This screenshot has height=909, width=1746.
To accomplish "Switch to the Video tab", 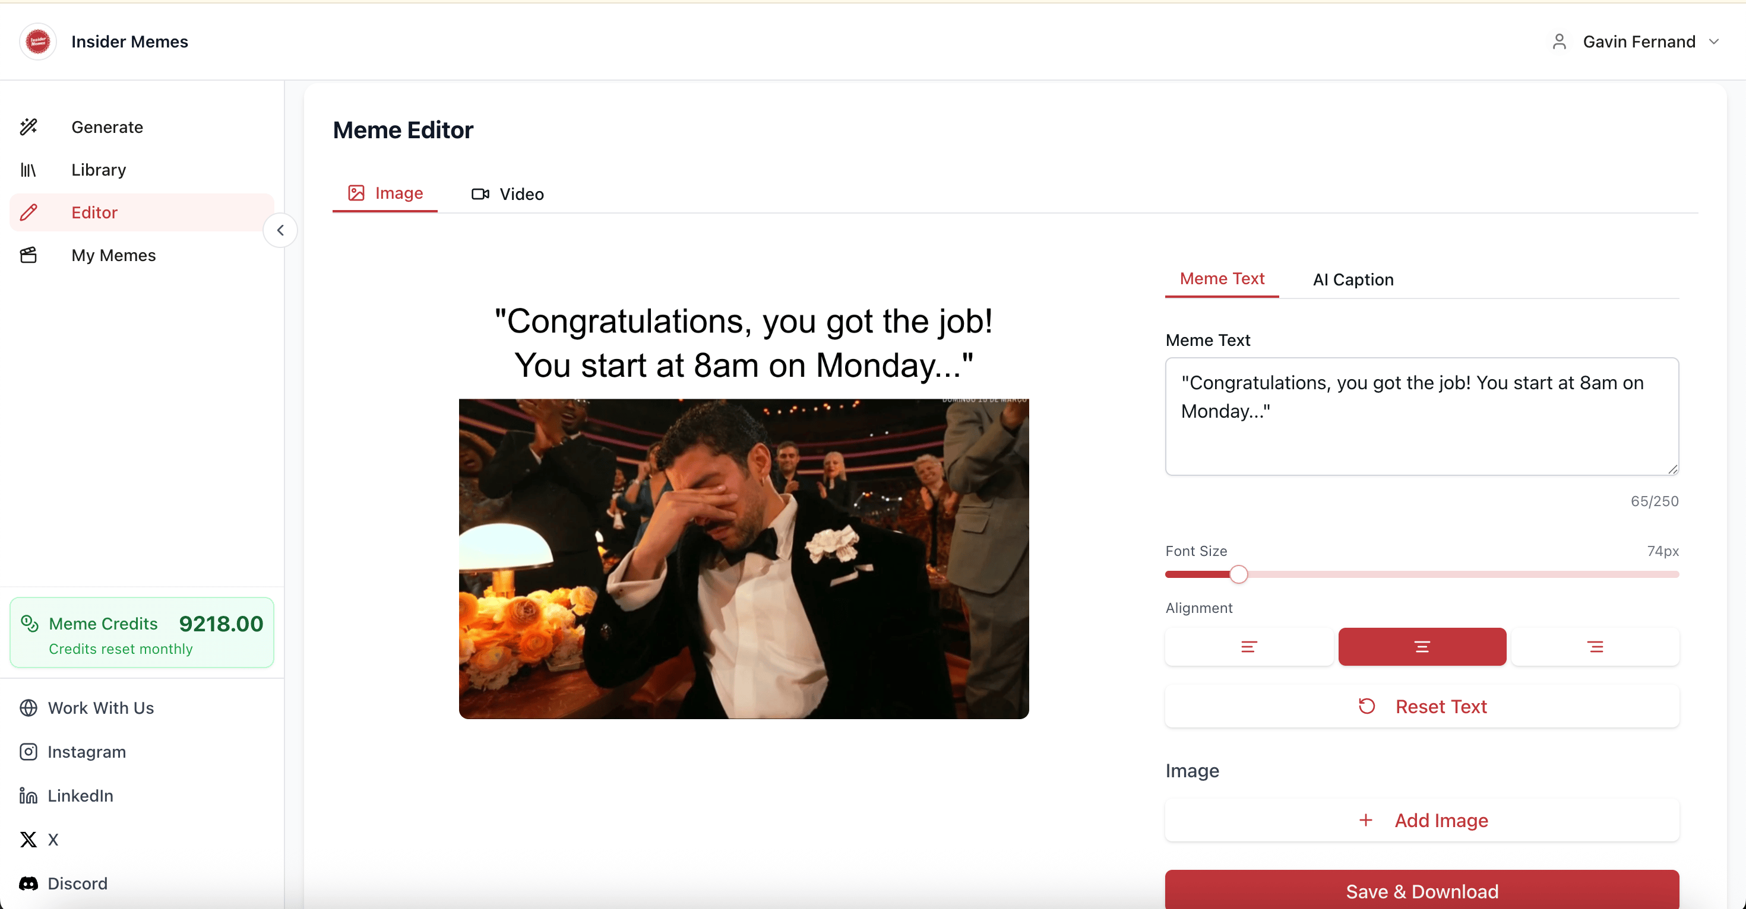I will coord(508,195).
